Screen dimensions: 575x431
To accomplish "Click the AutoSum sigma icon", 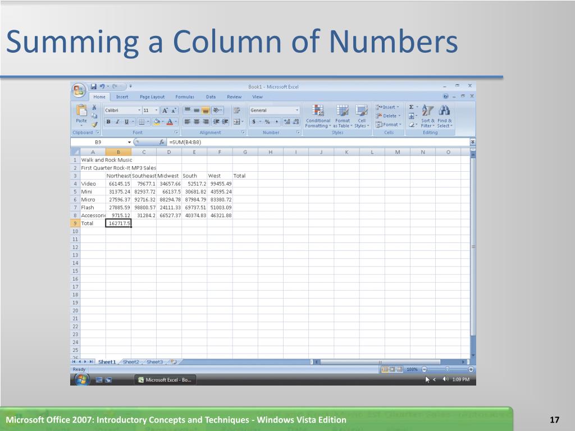I will (x=412, y=107).
